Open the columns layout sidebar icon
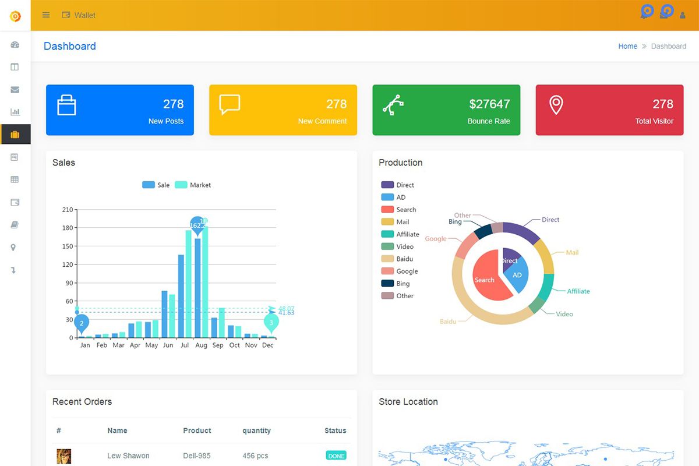The width and height of the screenshot is (699, 466). click(15, 67)
